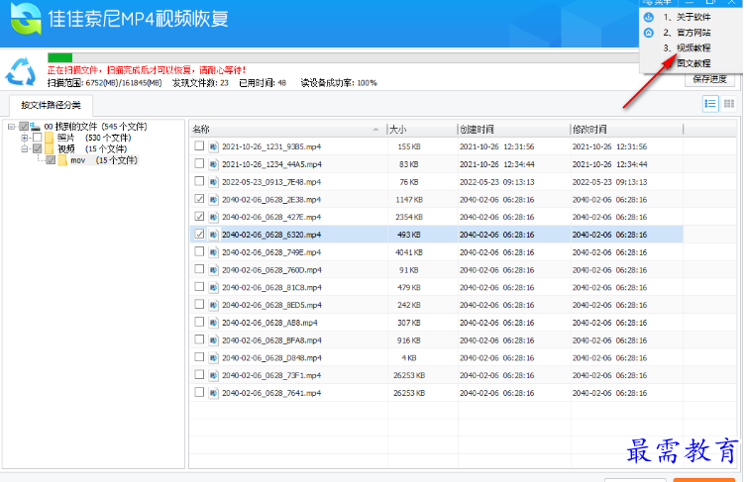Click the About software menu icon
747x482 pixels.
(x=648, y=17)
